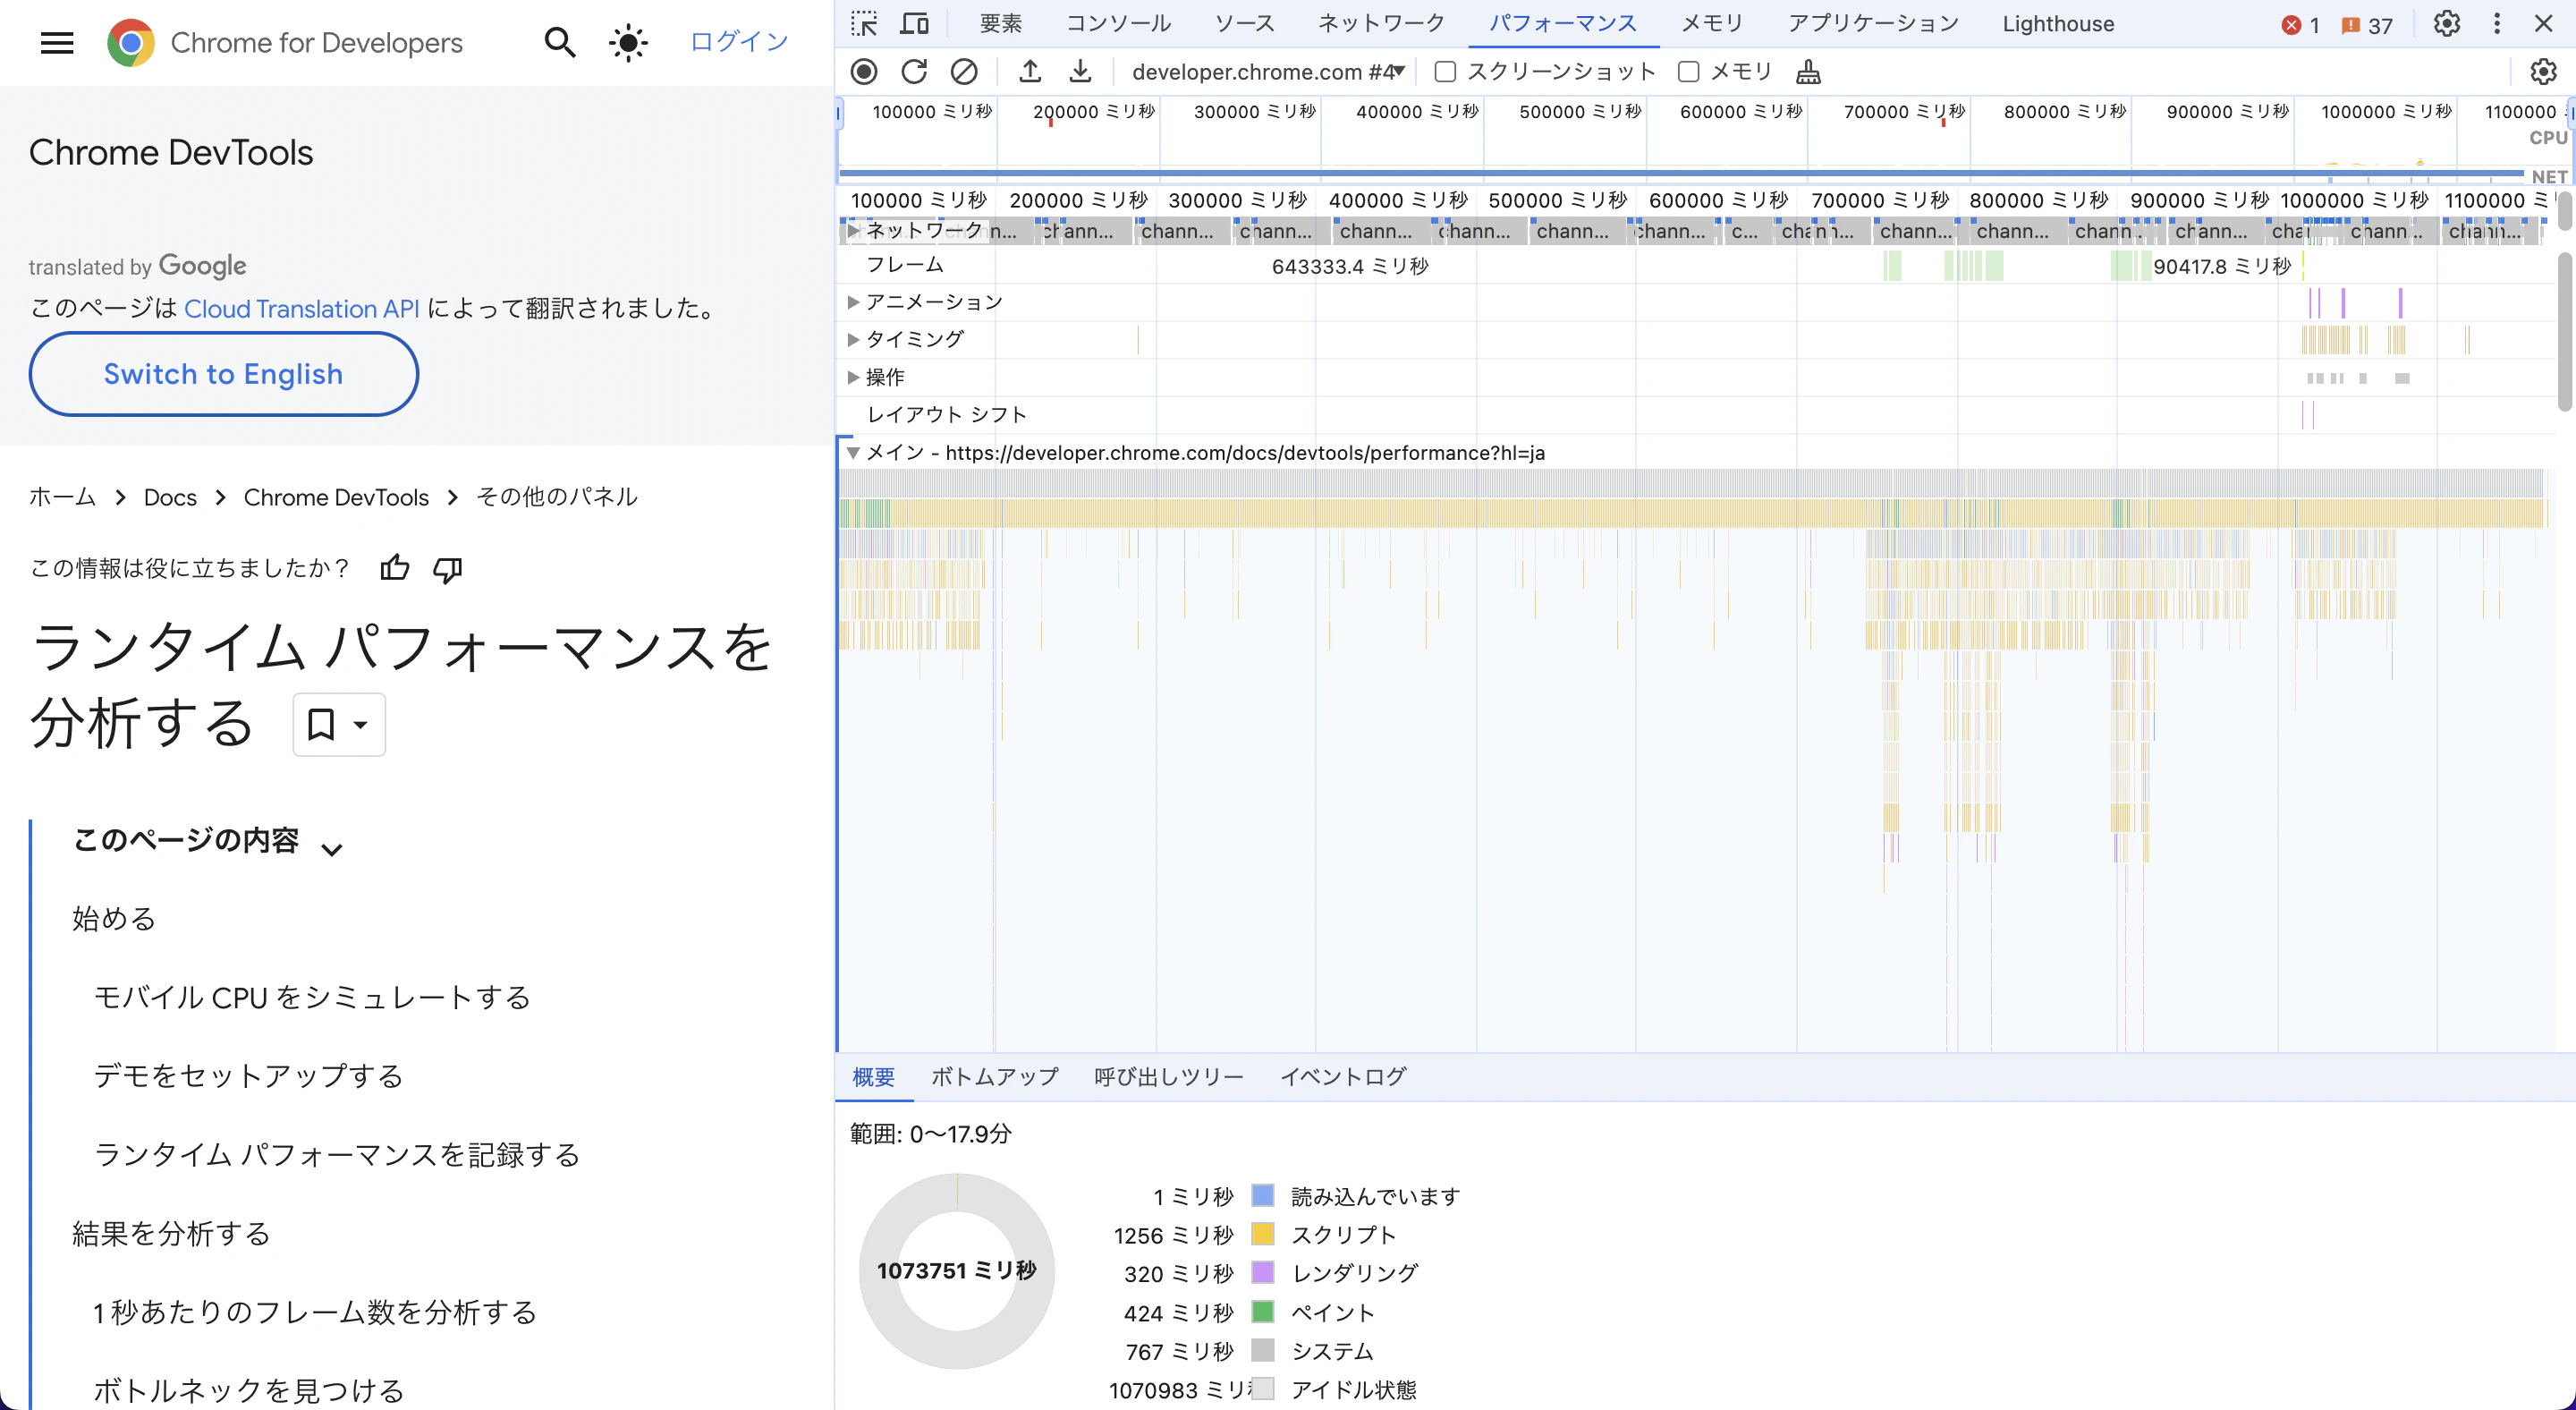The height and width of the screenshot is (1410, 2576).
Task: Click the search magnifier icon
Action: tap(559, 42)
